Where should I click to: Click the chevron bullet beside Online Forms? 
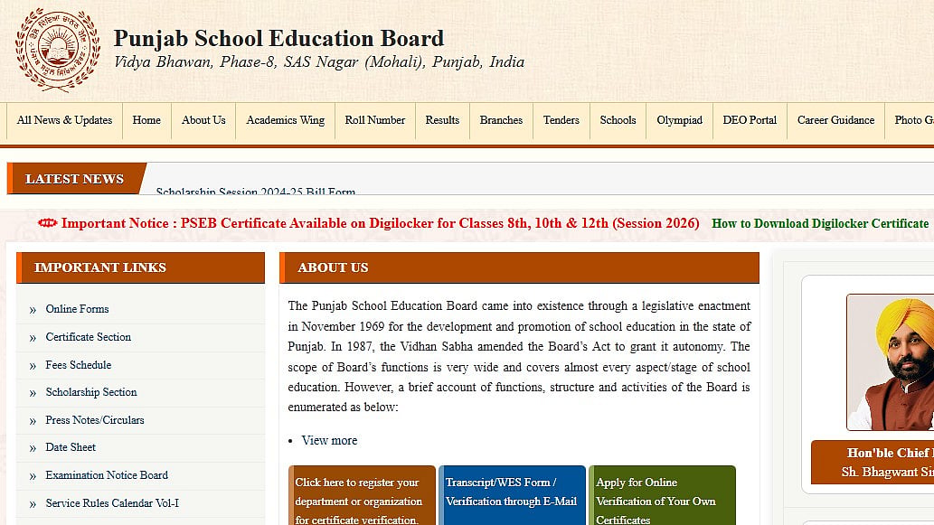(33, 310)
